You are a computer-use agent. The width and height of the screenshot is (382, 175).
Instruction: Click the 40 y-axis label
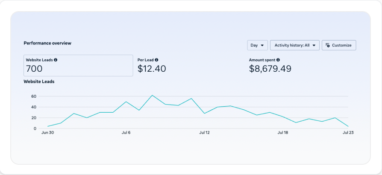coord(34,107)
